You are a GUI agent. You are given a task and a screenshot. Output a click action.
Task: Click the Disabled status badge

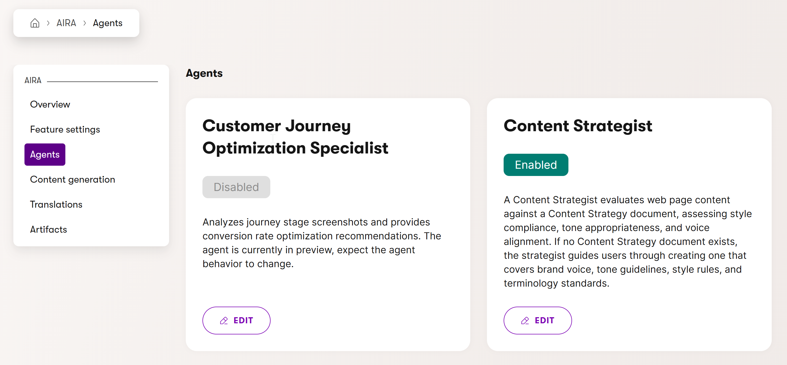(236, 187)
